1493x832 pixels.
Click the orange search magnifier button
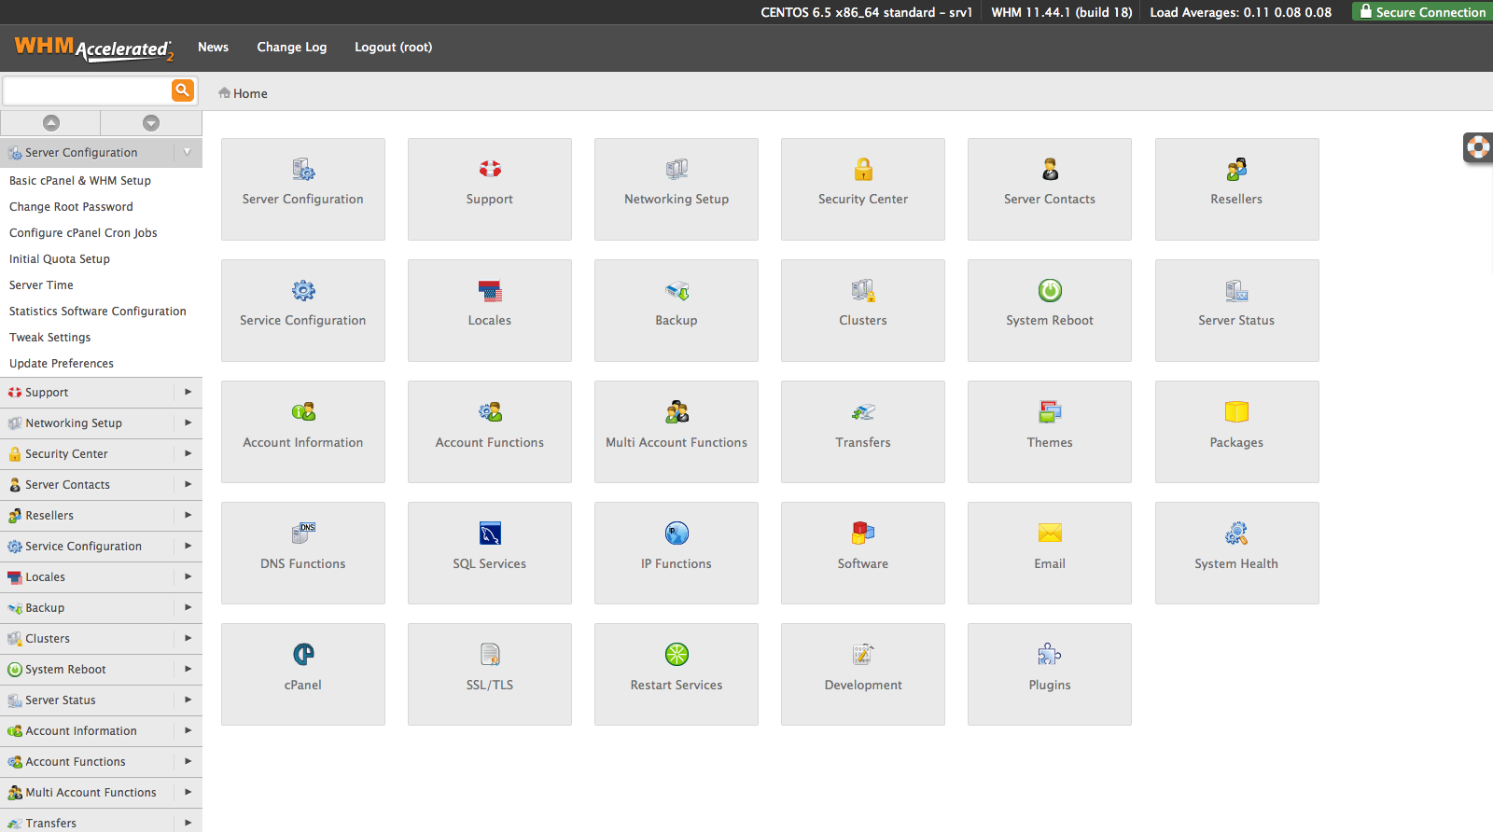click(x=182, y=90)
